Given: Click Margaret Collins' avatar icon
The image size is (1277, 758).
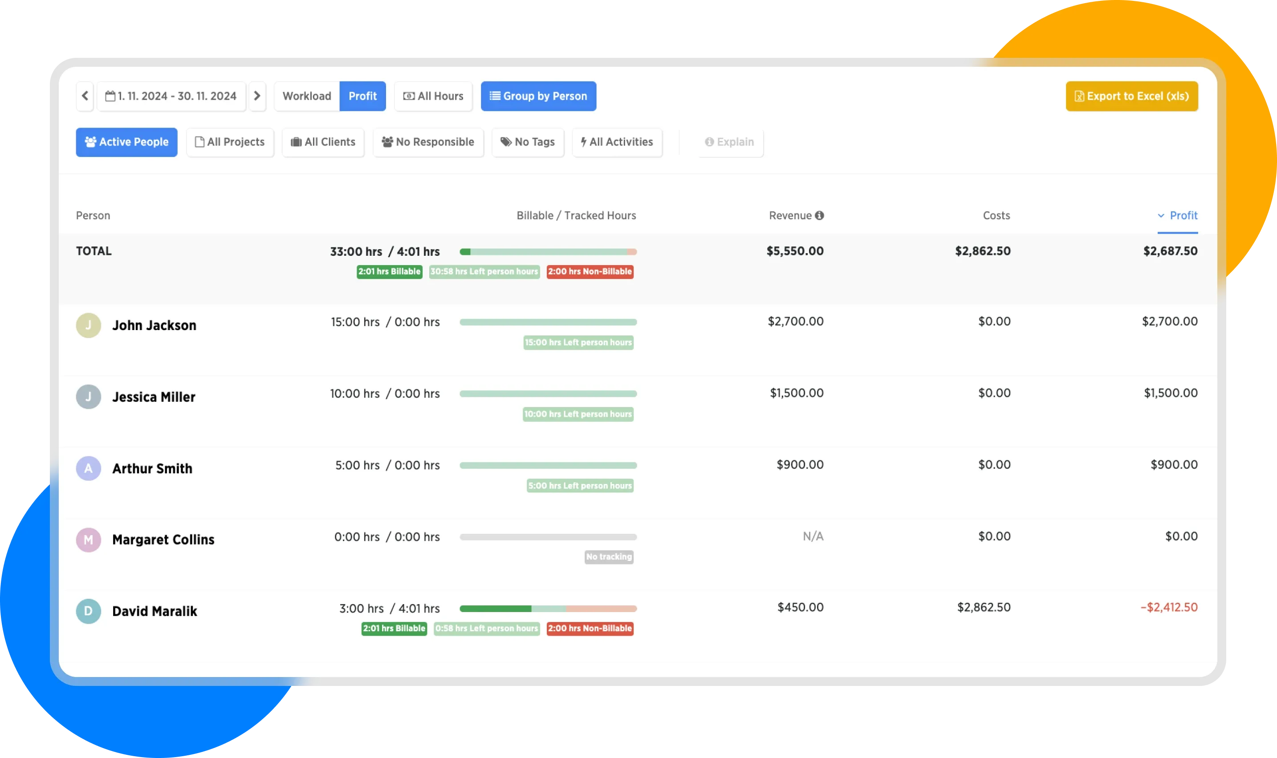Looking at the screenshot, I should pos(89,540).
